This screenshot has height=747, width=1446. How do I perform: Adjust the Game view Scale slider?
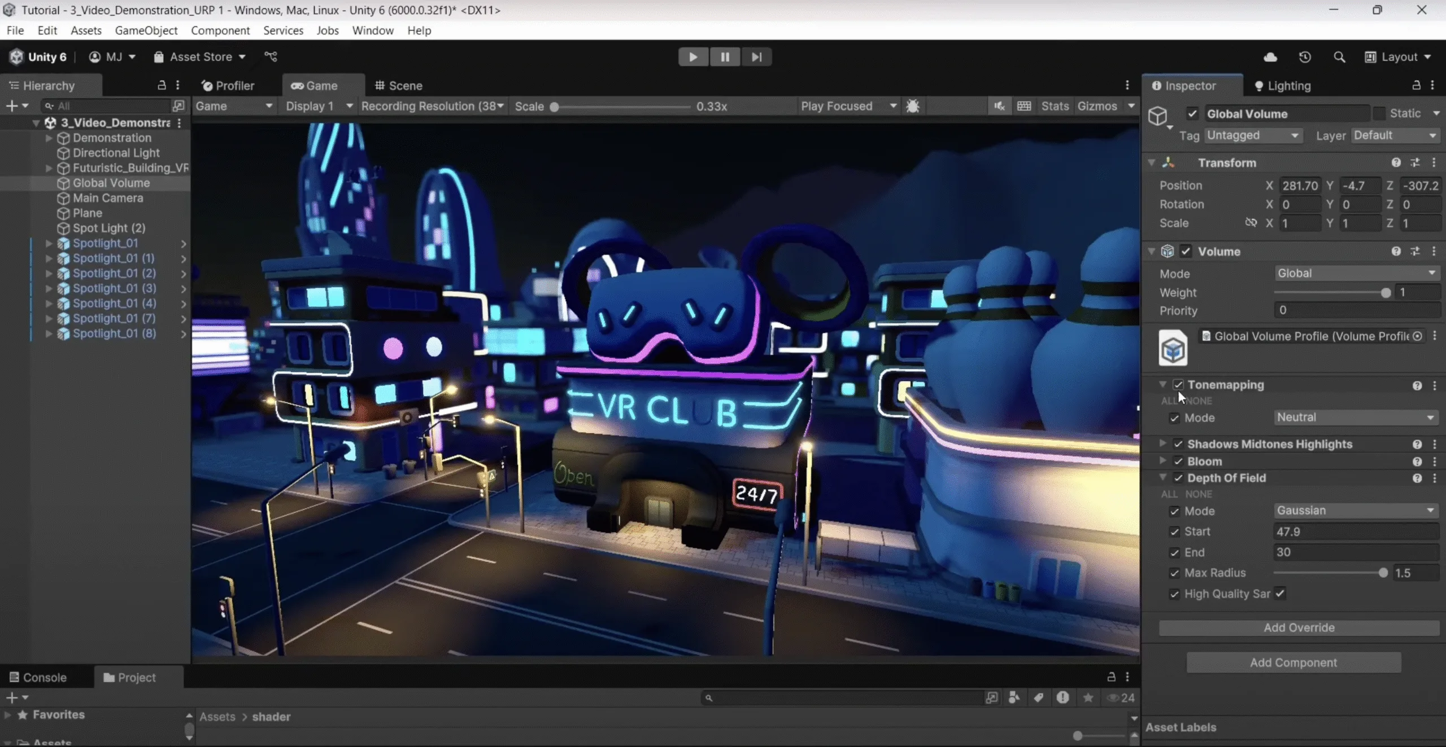click(x=622, y=107)
